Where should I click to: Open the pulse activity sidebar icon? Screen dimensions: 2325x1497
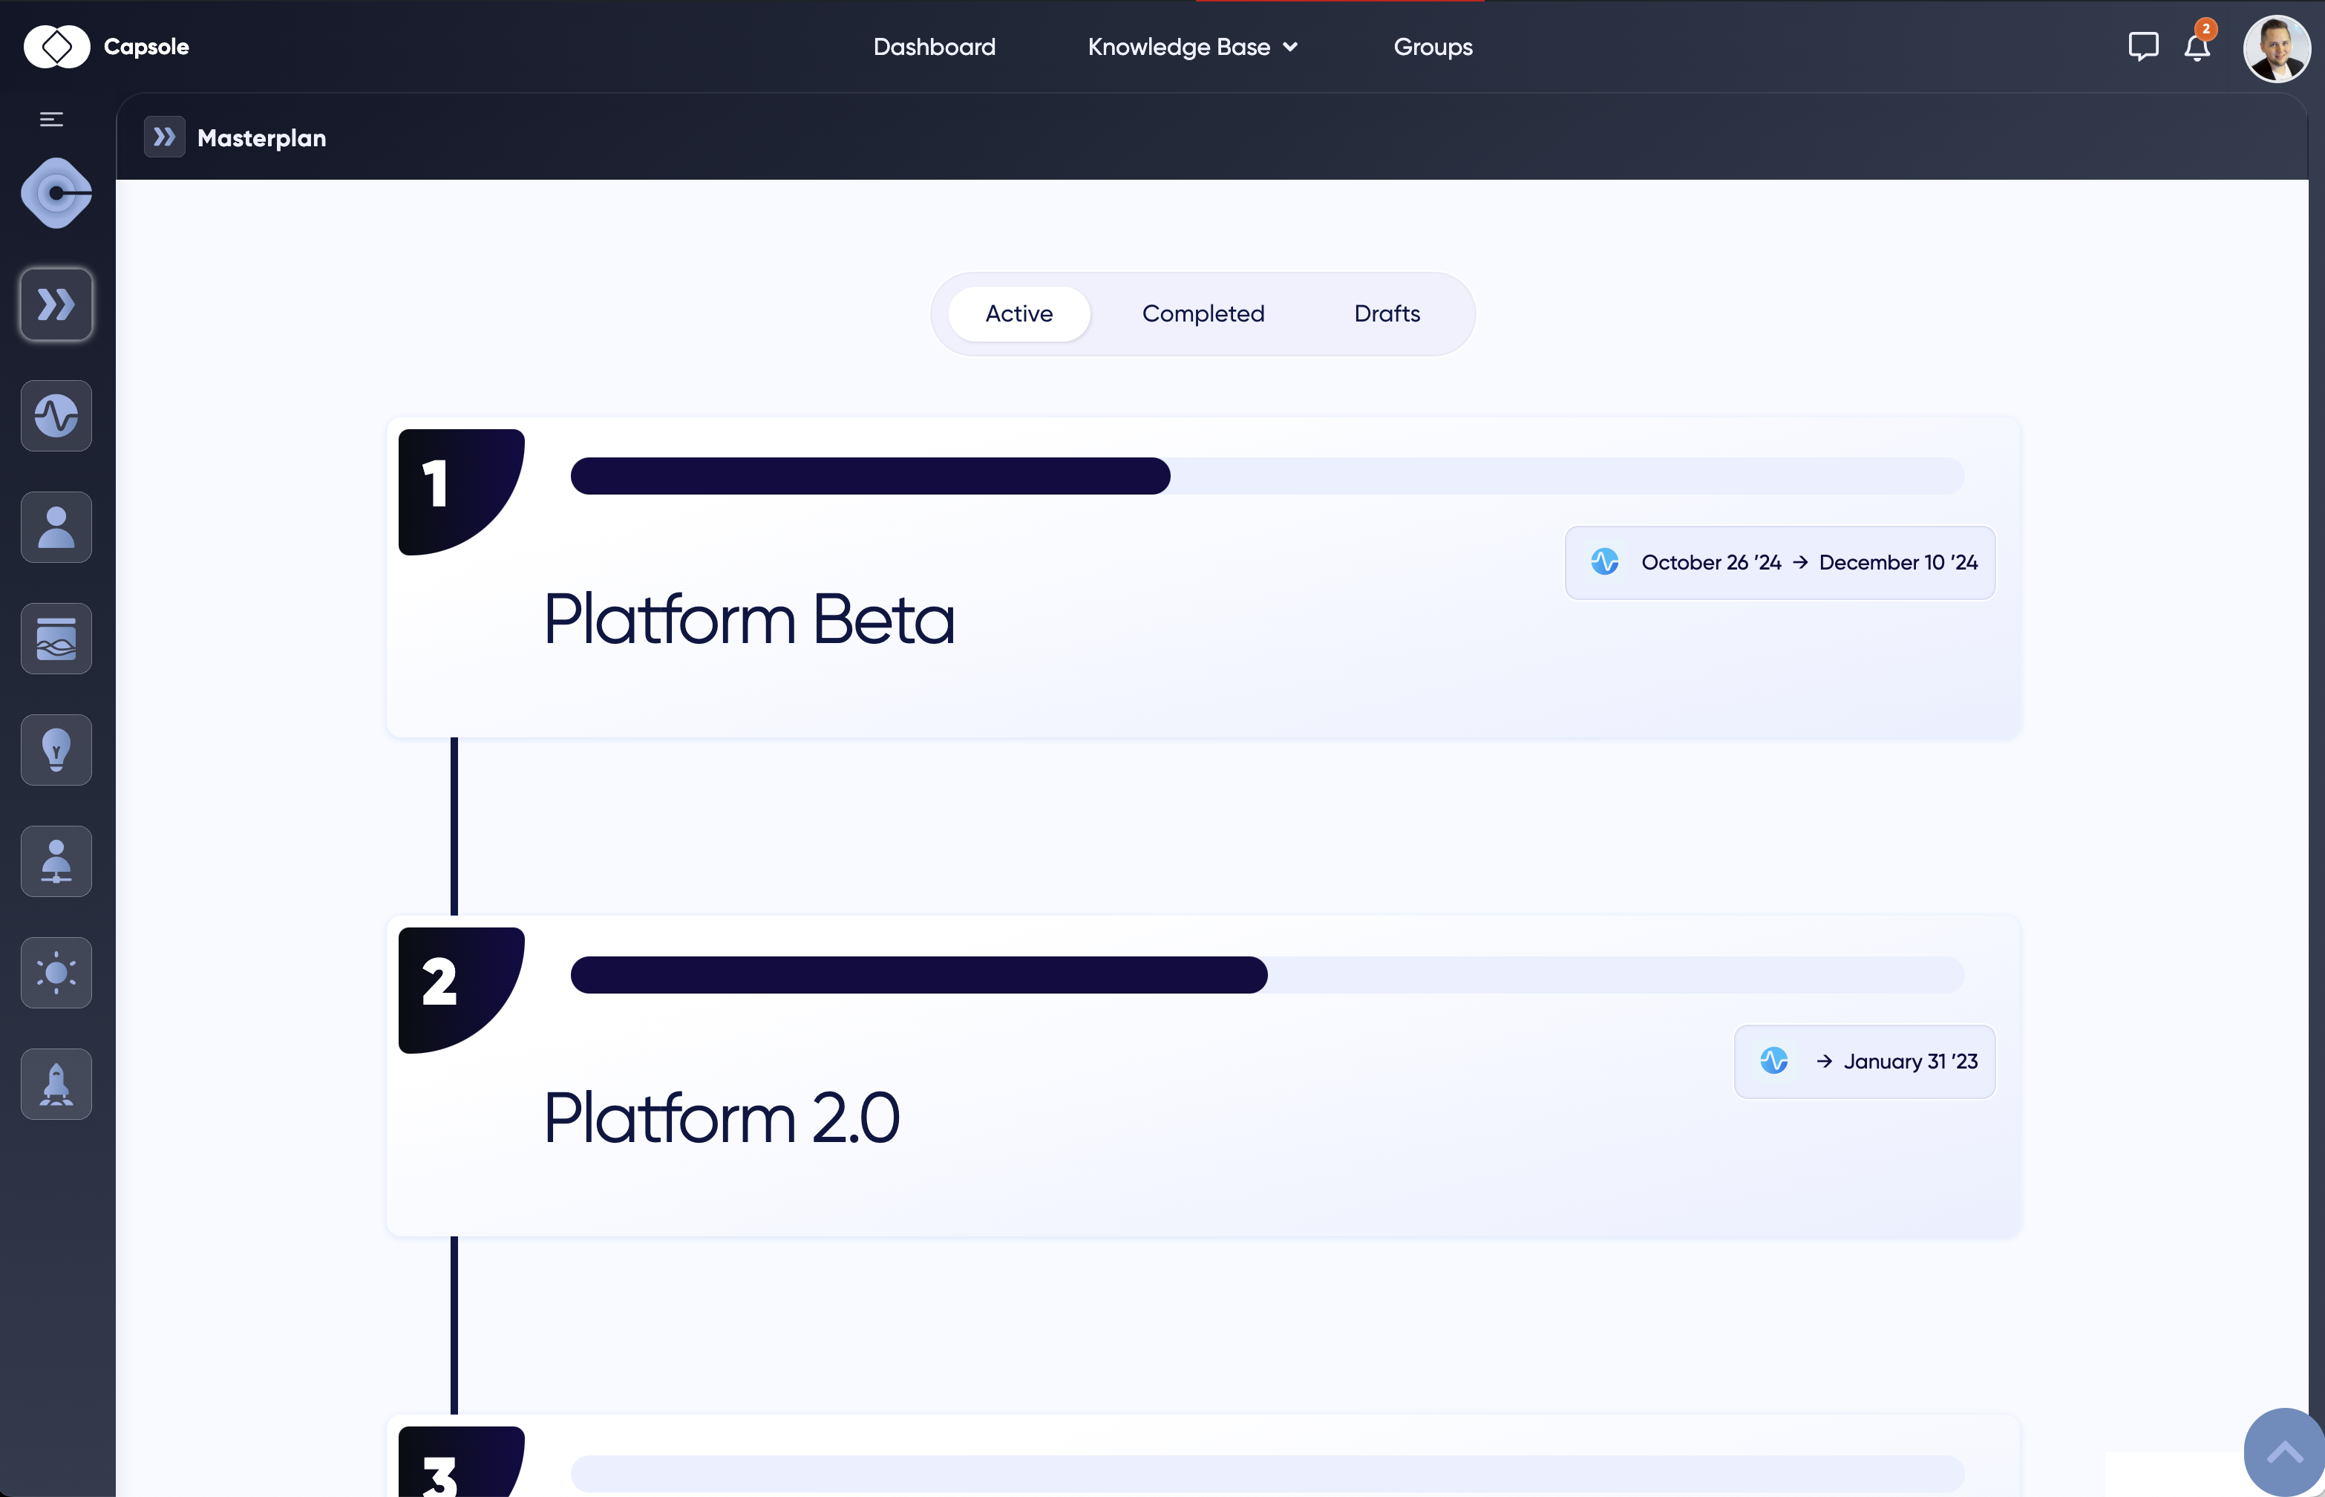(56, 416)
